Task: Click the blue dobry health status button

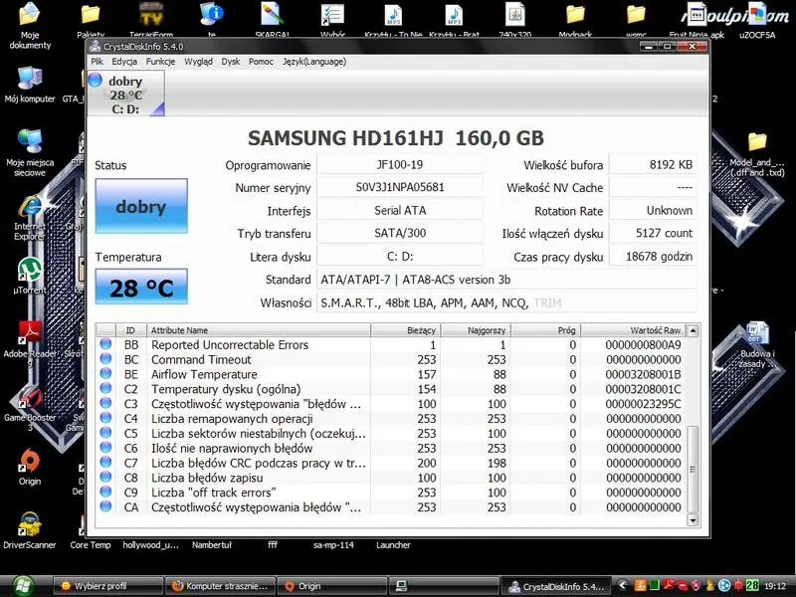Action: pos(141,206)
